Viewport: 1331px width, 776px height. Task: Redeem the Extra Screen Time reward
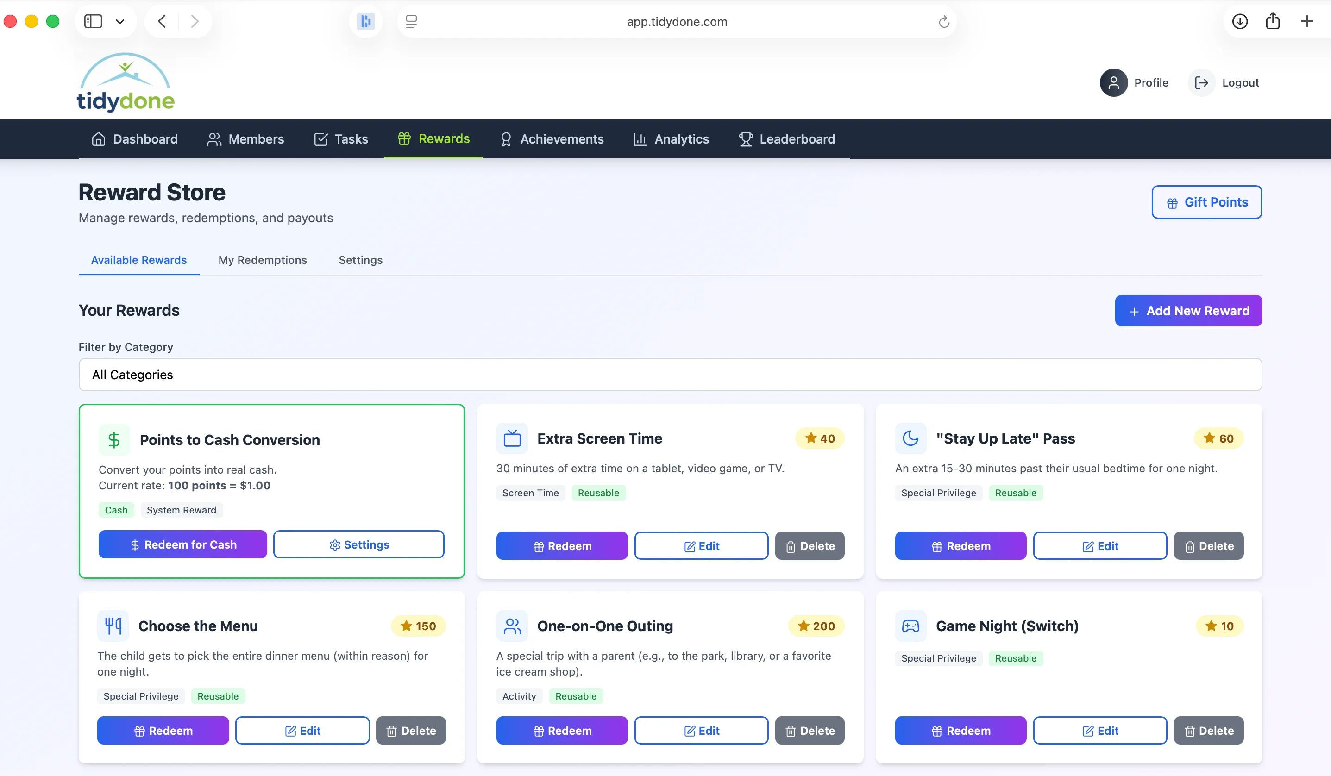(x=562, y=546)
